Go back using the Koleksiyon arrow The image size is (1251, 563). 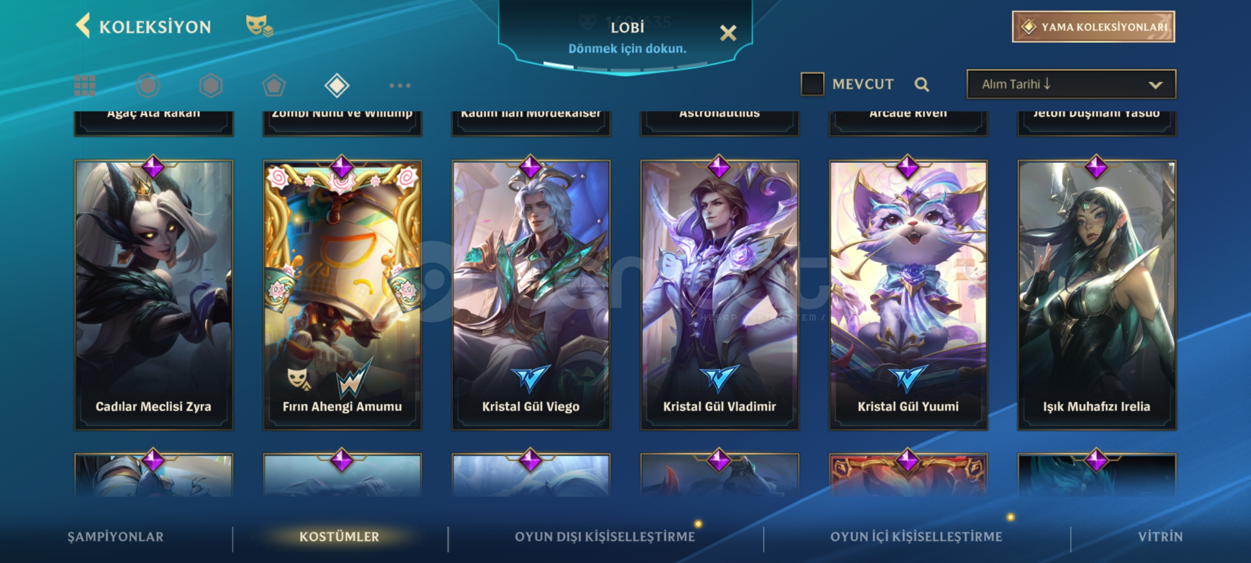tap(83, 26)
